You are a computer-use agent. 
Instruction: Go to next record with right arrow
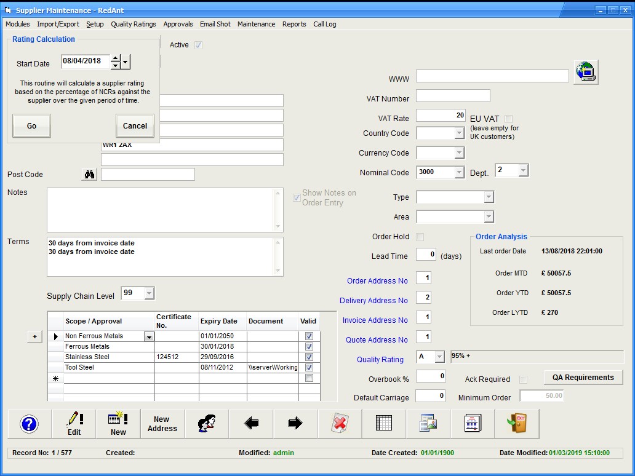pos(295,424)
